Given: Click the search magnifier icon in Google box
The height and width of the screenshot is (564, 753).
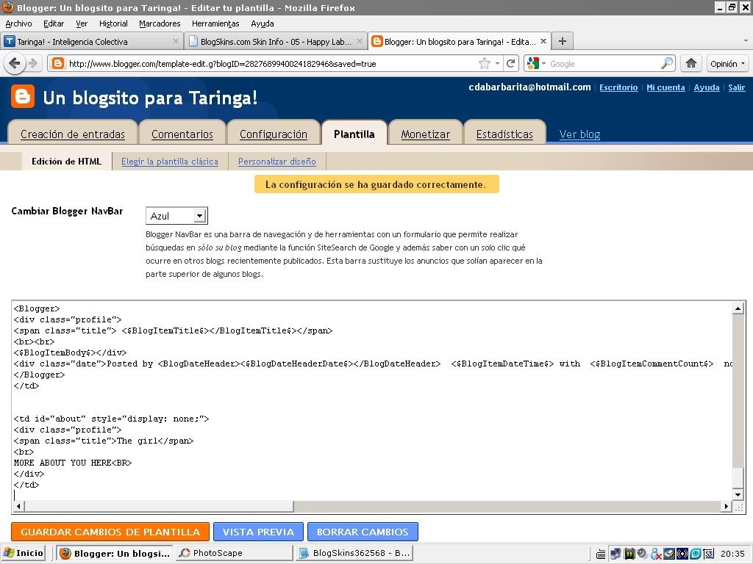Looking at the screenshot, I should (666, 63).
